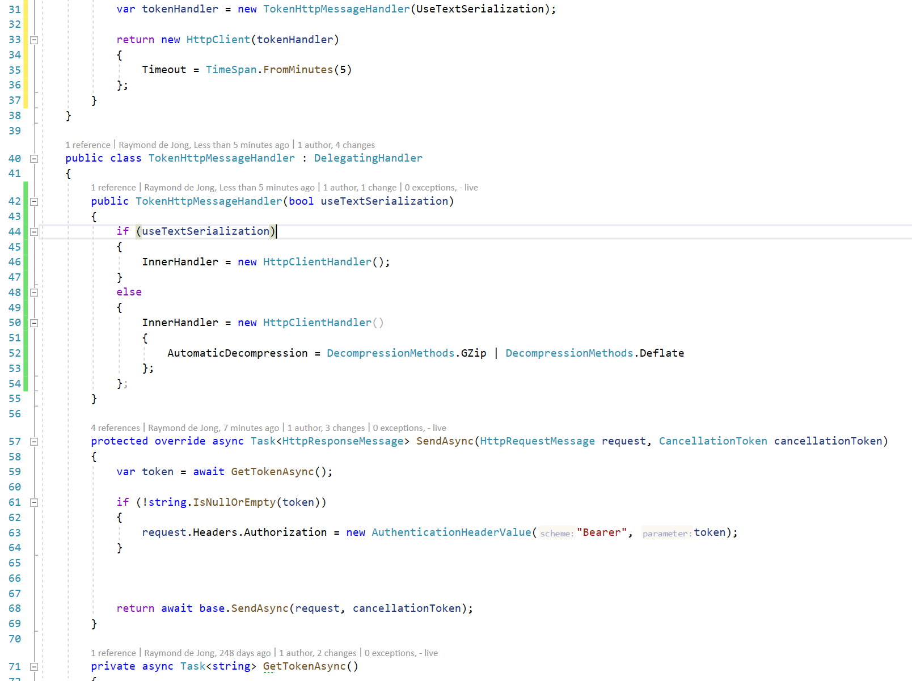Collapse the GetTokenAsync method
The image size is (912, 681).
[34, 666]
